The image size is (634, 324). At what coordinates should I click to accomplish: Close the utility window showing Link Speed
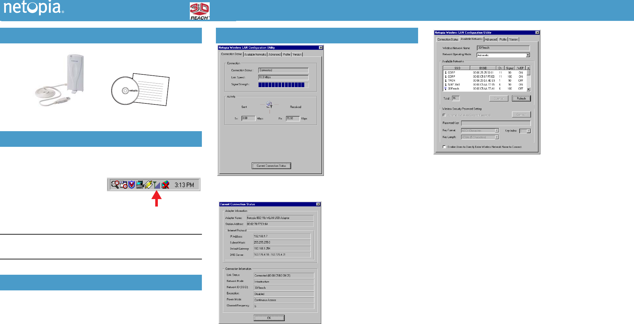pyautogui.click(x=321, y=48)
